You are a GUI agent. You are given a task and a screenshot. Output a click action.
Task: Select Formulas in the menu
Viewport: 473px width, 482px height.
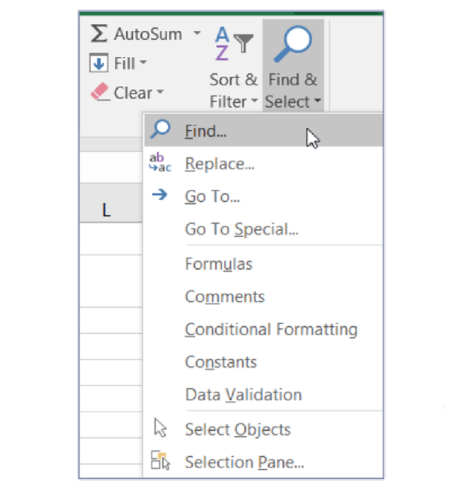(x=218, y=264)
